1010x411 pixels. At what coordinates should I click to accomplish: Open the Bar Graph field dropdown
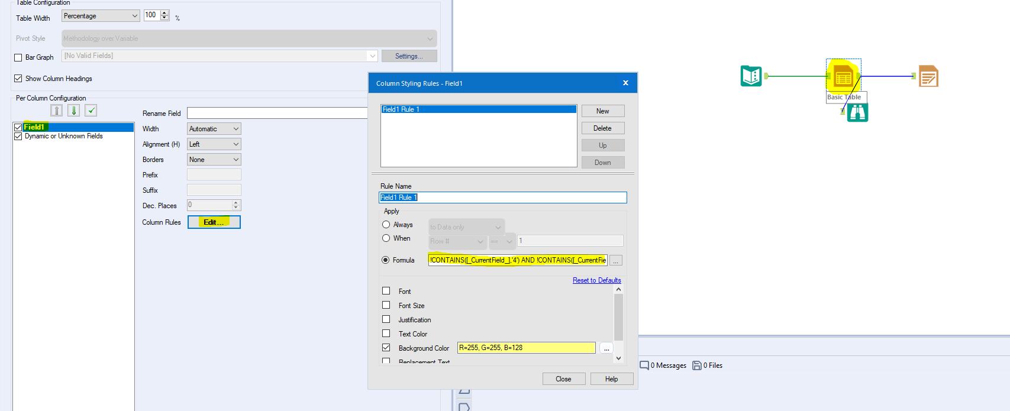220,56
